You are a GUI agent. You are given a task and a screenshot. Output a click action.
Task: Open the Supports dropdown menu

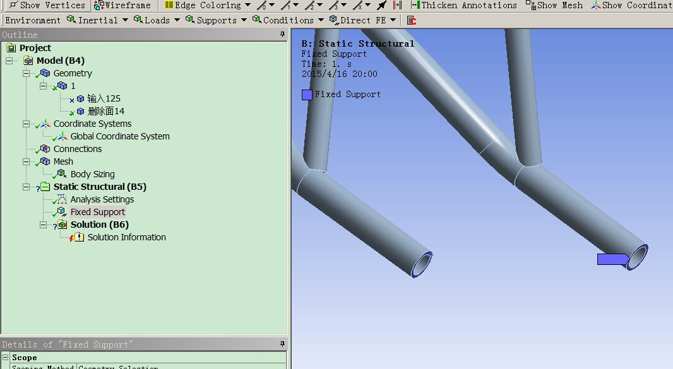click(216, 20)
